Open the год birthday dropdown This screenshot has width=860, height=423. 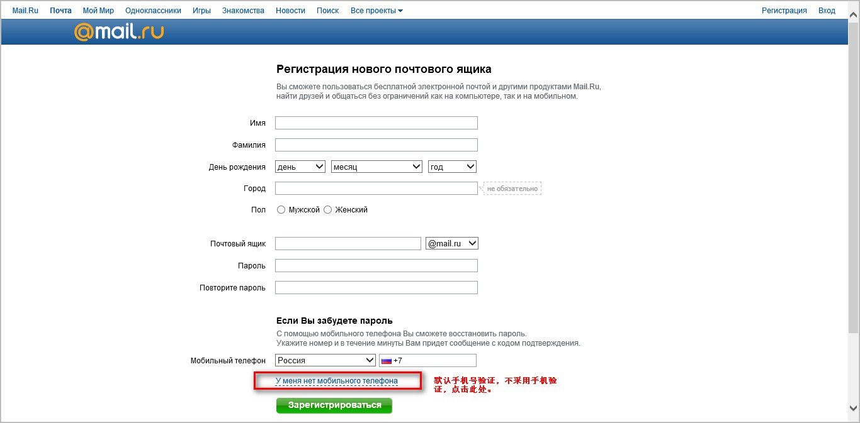pos(452,167)
